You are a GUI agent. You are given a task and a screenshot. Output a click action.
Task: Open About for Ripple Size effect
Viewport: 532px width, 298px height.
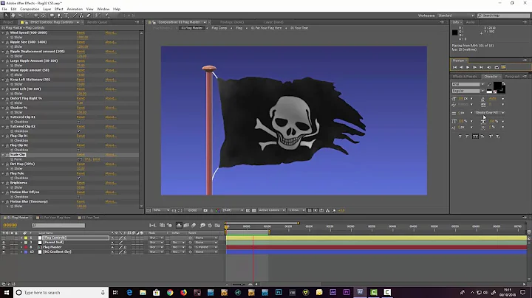click(x=111, y=42)
